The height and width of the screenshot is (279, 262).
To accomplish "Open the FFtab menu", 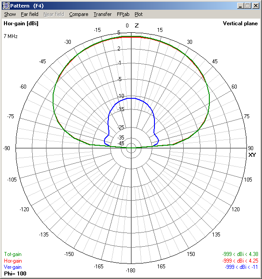I will (x=123, y=14).
